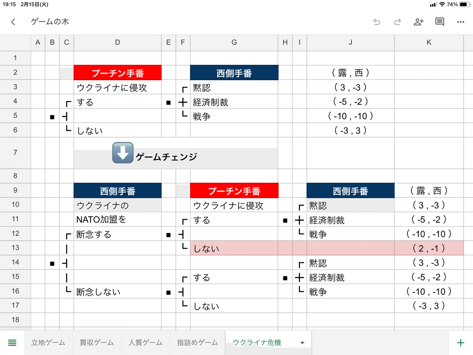Select row 13 header

point(15,248)
